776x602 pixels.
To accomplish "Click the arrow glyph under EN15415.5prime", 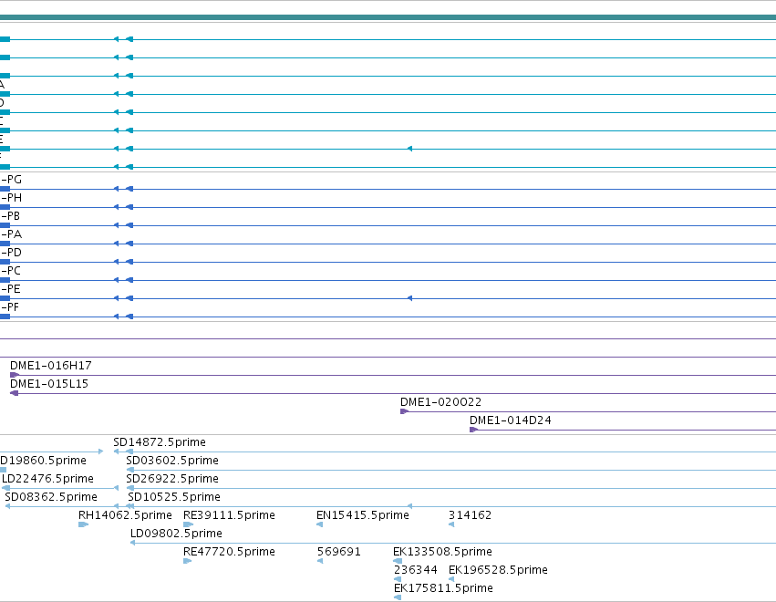I will click(320, 524).
